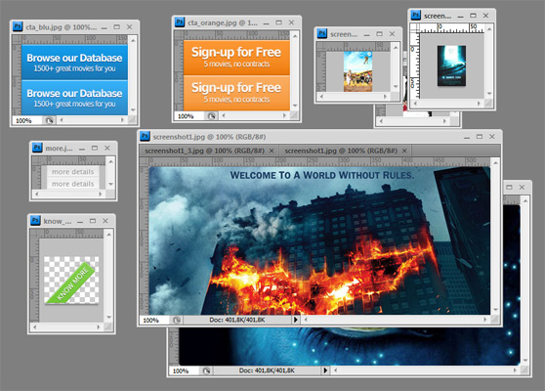Click the 100% zoom field in screenshot1.jpg window
The height and width of the screenshot is (391, 545).
point(154,320)
